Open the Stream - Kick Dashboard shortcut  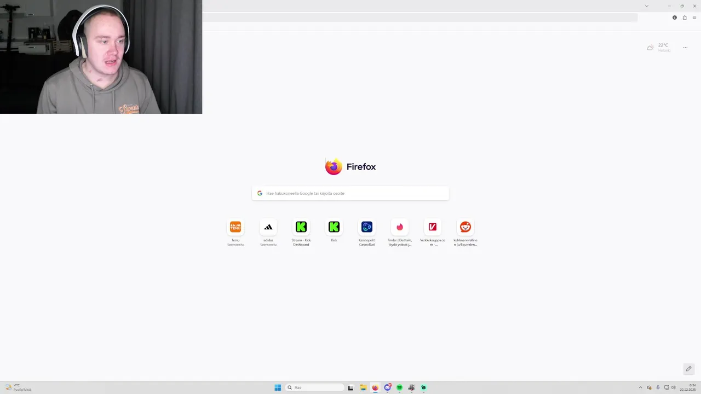[x=301, y=233]
